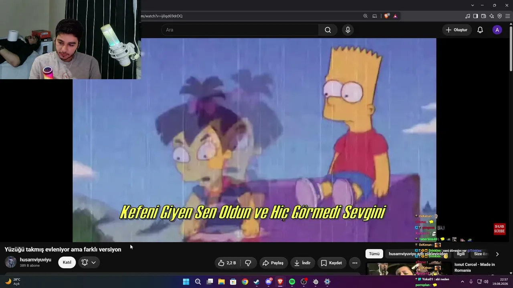Open the husamviyuviyu channel name link

[x=36, y=260]
